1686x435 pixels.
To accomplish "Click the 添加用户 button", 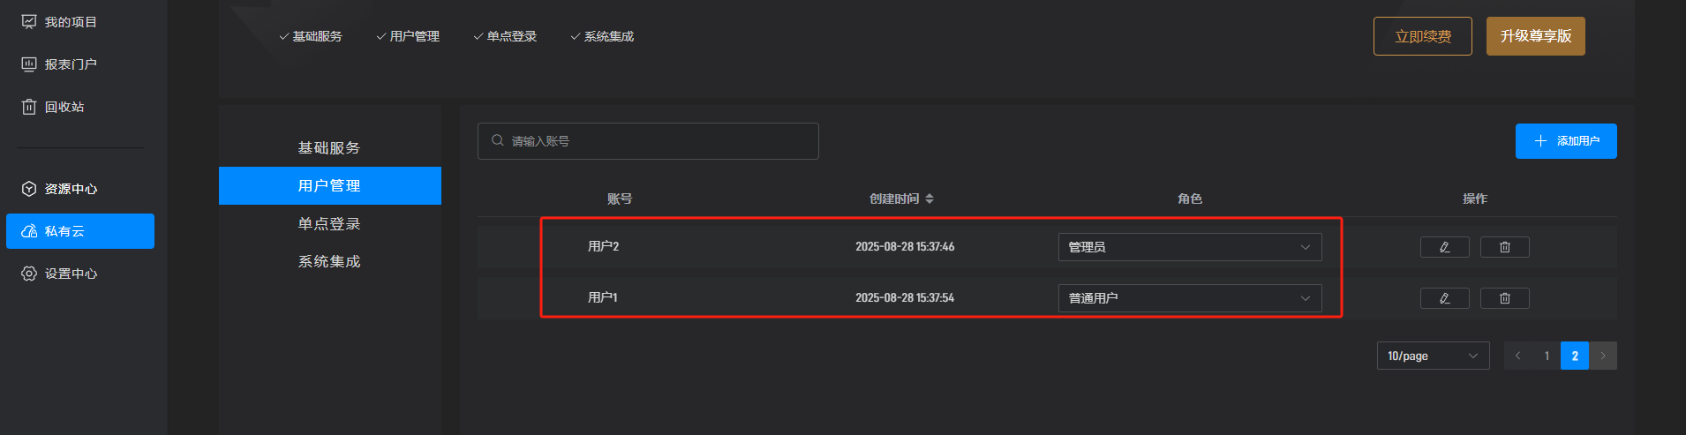I will (x=1565, y=141).
